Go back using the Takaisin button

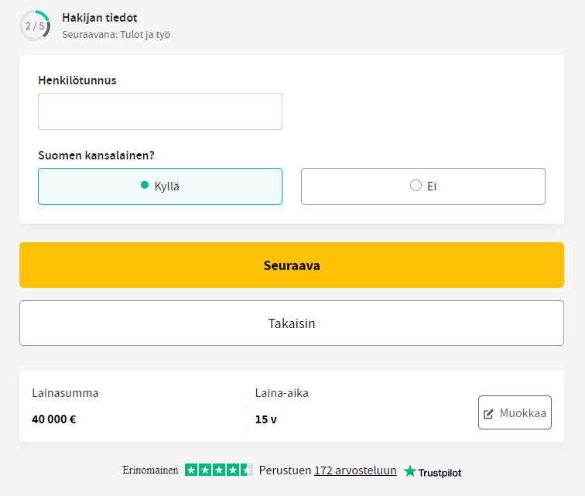(292, 323)
